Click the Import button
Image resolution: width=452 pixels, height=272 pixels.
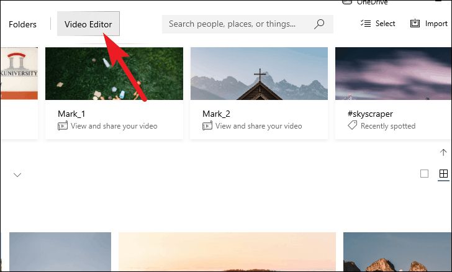click(x=428, y=24)
